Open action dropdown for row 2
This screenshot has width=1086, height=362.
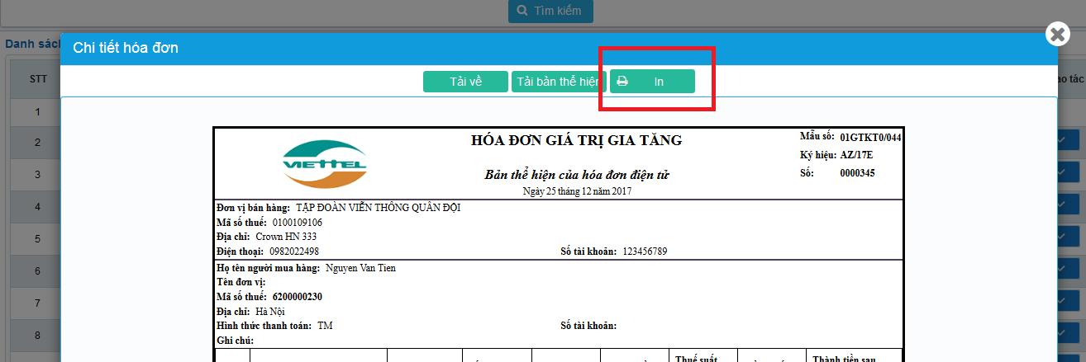(1071, 142)
